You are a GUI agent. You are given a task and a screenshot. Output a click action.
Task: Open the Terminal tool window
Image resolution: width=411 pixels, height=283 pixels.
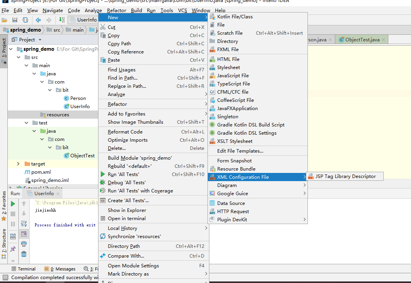[23, 269]
